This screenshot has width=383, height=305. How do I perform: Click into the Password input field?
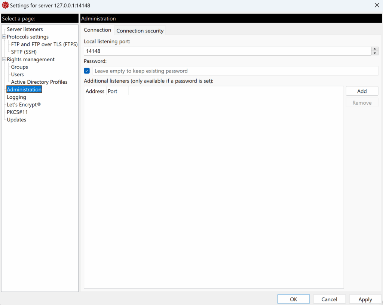[x=235, y=71]
